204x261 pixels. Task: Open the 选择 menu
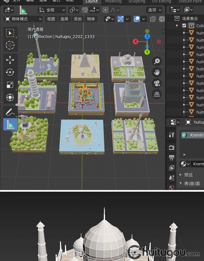[x=64, y=19]
